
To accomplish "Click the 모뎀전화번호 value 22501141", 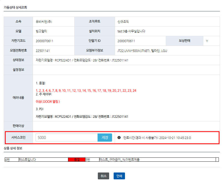I will coord(42,50).
